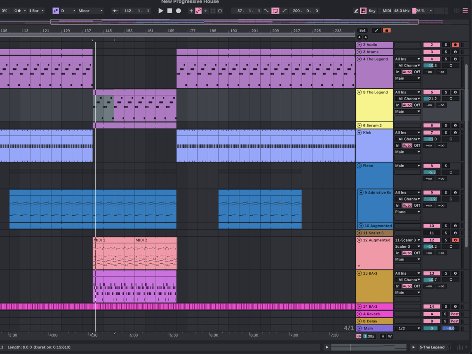
Task: Toggle Draw Mode pencil icon
Action: point(356,11)
